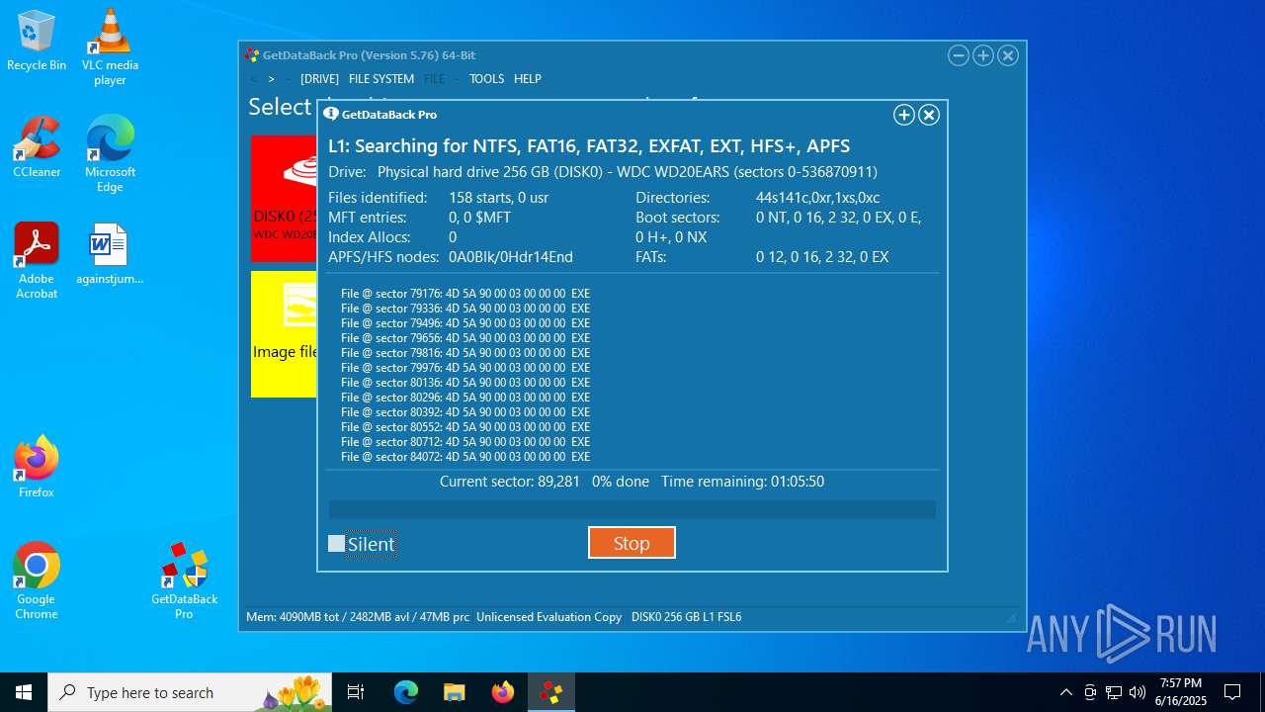Select the file entry at sector 80392
Screen dimensions: 1265x712
coord(465,412)
